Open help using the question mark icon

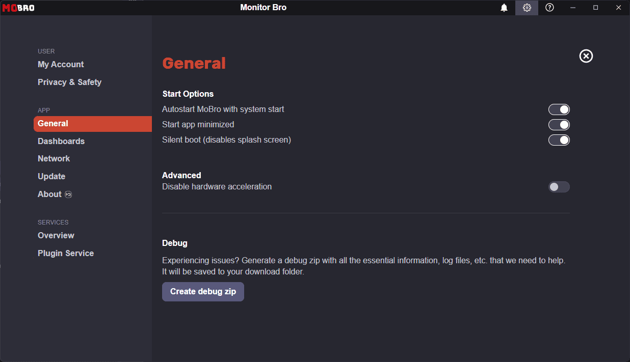click(x=549, y=8)
